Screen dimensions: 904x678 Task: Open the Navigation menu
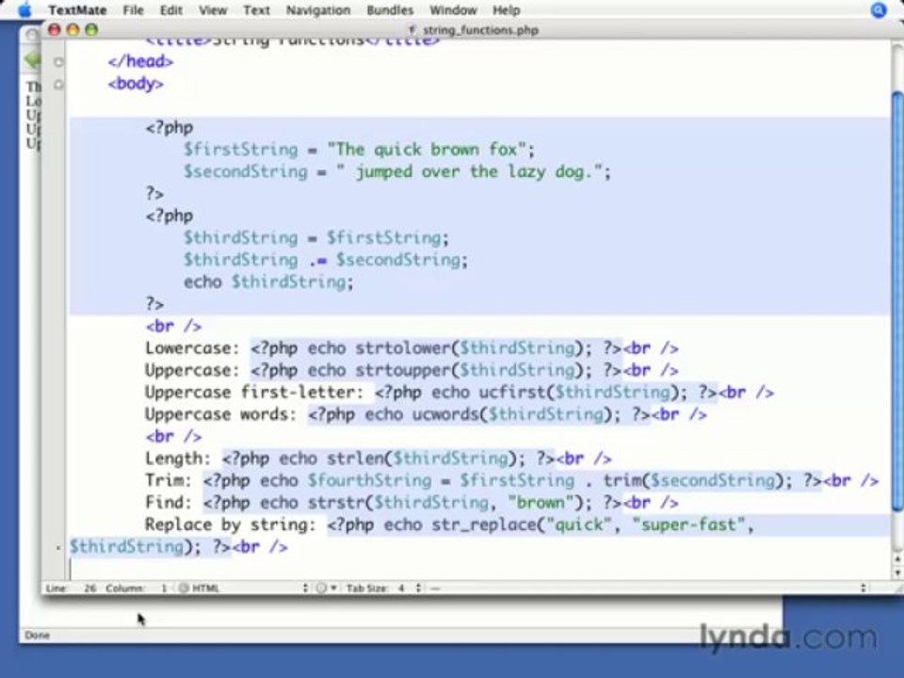(x=318, y=10)
